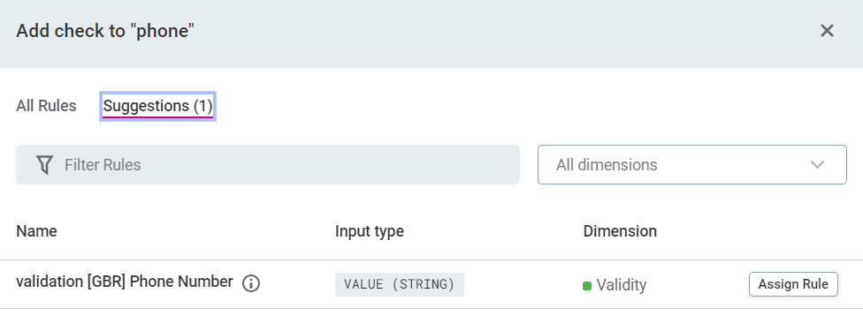This screenshot has width=863, height=331.
Task: Click the pink underline beneath Suggestions tab
Action: coord(157,117)
